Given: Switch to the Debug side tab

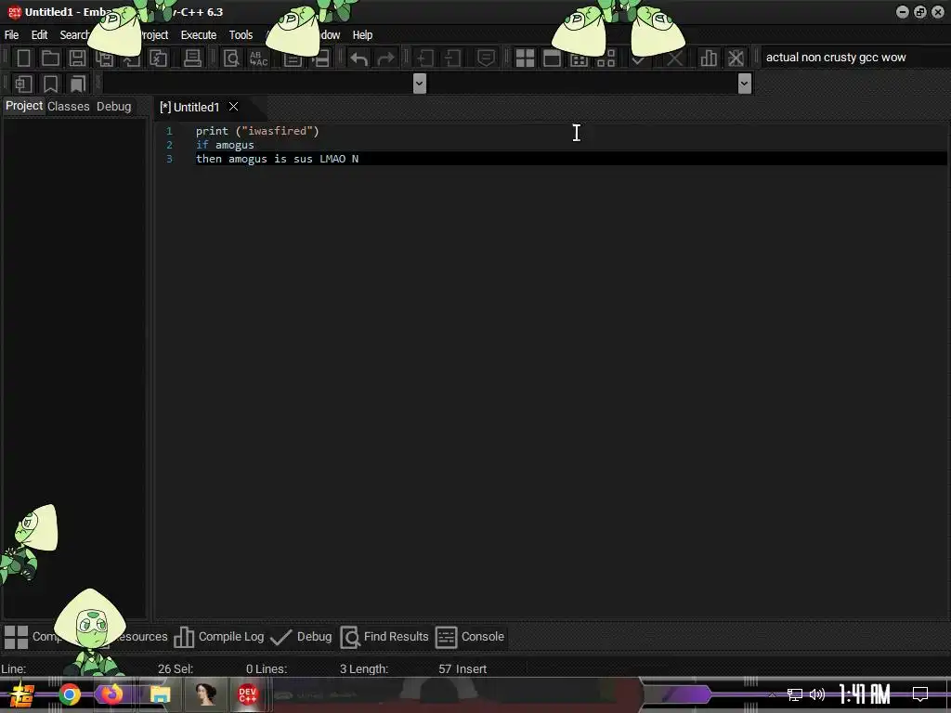Looking at the screenshot, I should [x=114, y=106].
